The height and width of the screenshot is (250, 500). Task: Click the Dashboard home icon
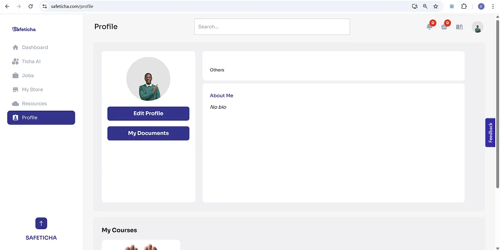tap(15, 48)
